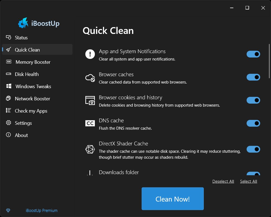Image resolution: width=271 pixels, height=217 pixels.
Task: Select Quick Clean in the sidebar
Action: point(37,49)
